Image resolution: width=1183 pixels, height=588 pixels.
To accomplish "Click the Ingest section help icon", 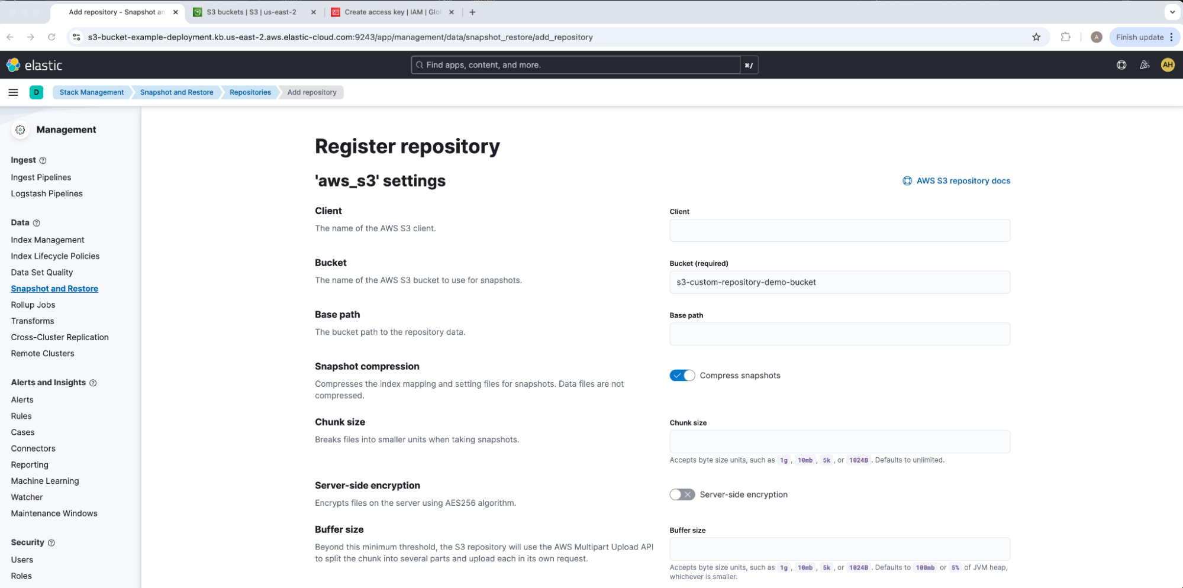I will click(x=43, y=160).
